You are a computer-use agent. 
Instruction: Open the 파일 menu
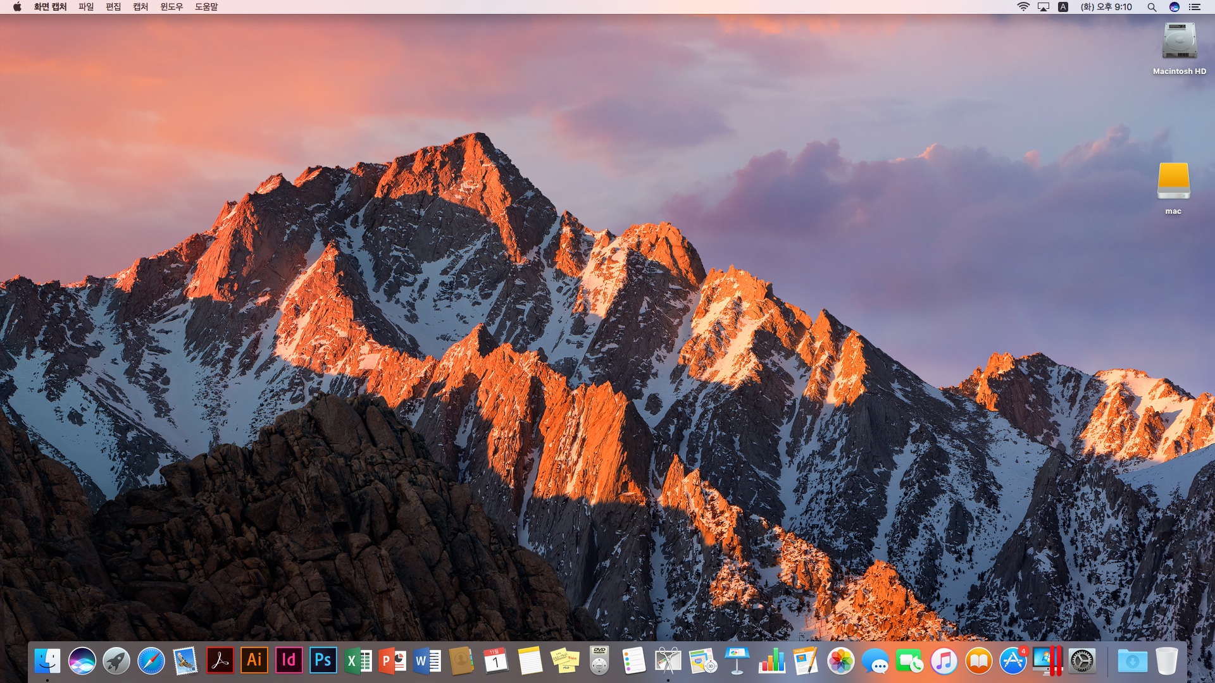pyautogui.click(x=86, y=7)
